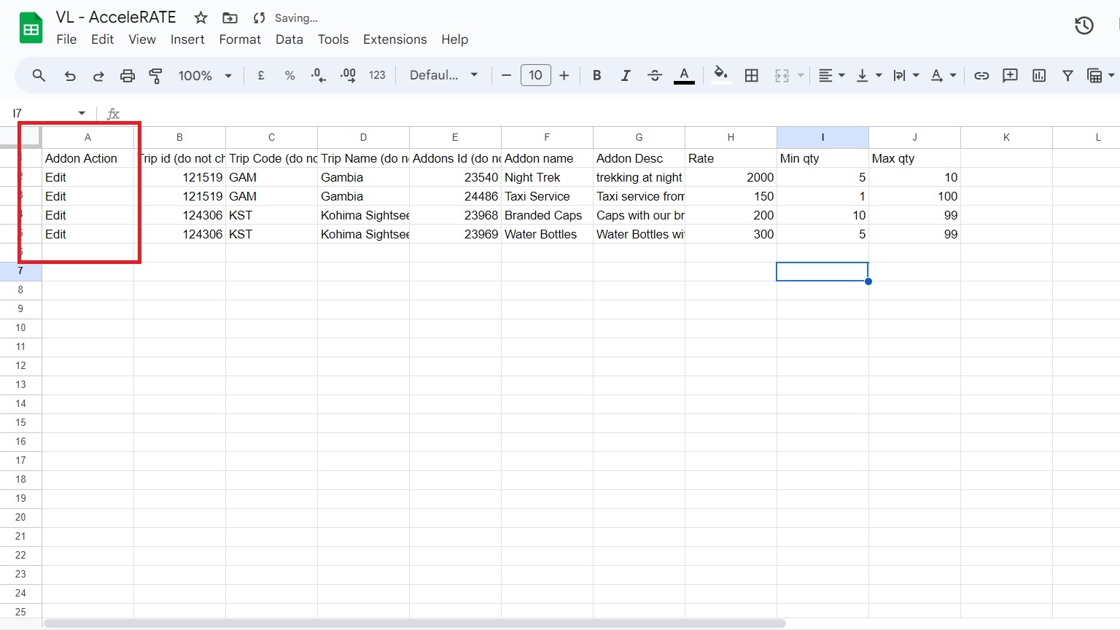Insert a chart using chart icon
The image size is (1120, 630).
(x=1039, y=75)
